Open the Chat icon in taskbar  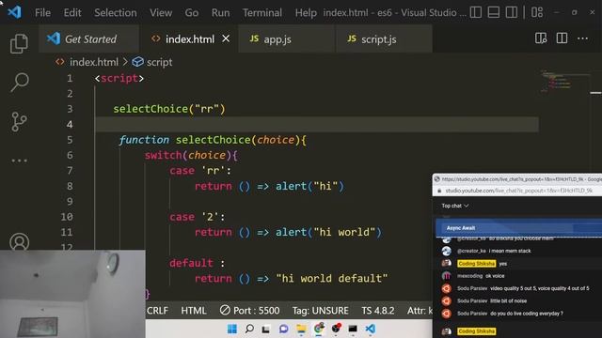284,329
